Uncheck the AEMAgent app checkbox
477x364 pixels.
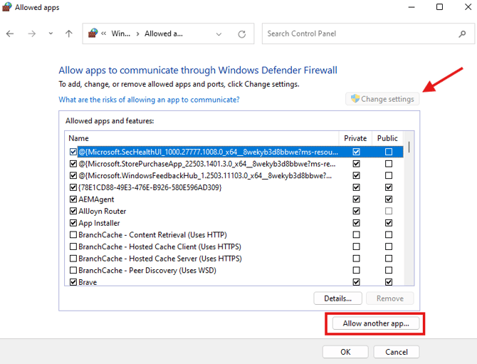(73, 199)
